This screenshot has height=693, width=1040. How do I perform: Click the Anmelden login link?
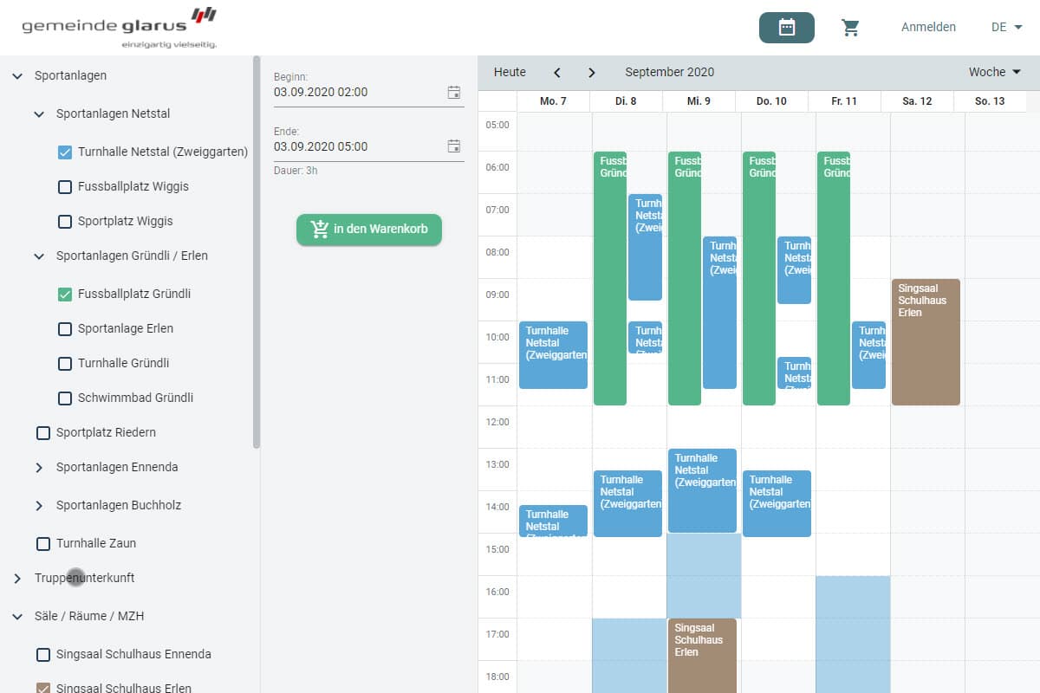(928, 28)
